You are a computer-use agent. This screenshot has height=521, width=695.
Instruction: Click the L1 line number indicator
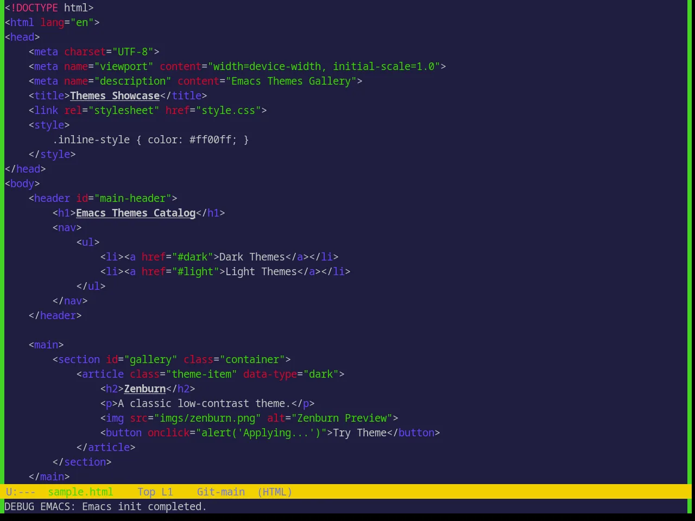(x=167, y=492)
